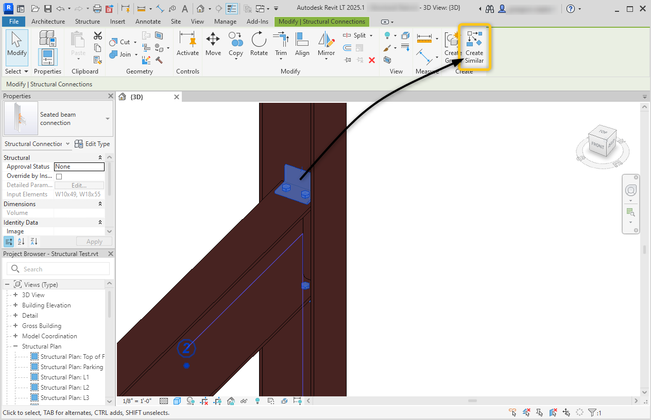The height and width of the screenshot is (420, 651).
Task: Collapse the Structural Plan tree branch
Action: [x=15, y=346]
